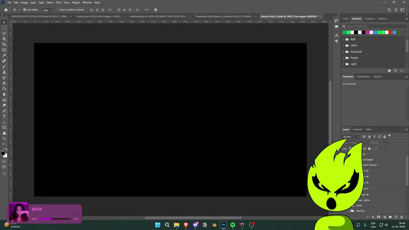Viewport: 409px width, 230px height.
Task: Toggle Quick Mask mode
Action: pyautogui.click(x=4, y=161)
